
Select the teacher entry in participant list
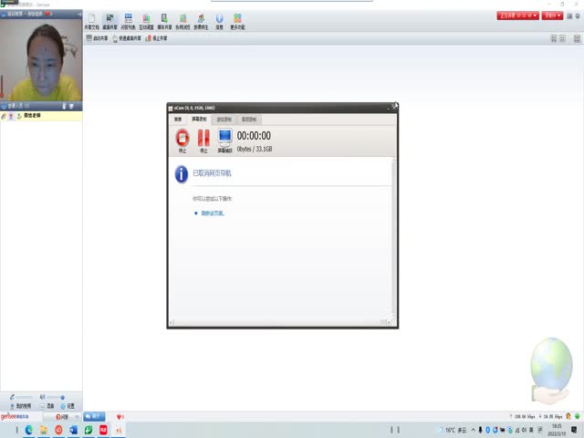pos(36,117)
